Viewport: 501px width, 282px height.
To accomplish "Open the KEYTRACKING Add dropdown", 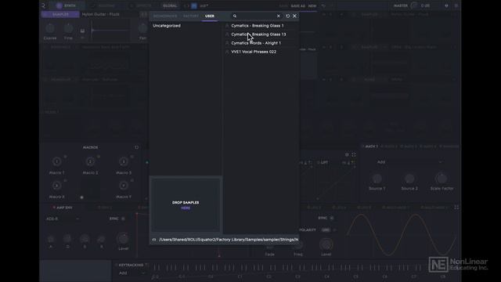I will (x=132, y=273).
